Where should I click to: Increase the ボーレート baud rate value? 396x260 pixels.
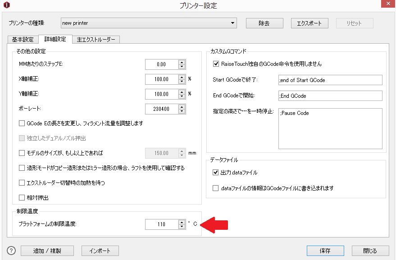click(182, 107)
